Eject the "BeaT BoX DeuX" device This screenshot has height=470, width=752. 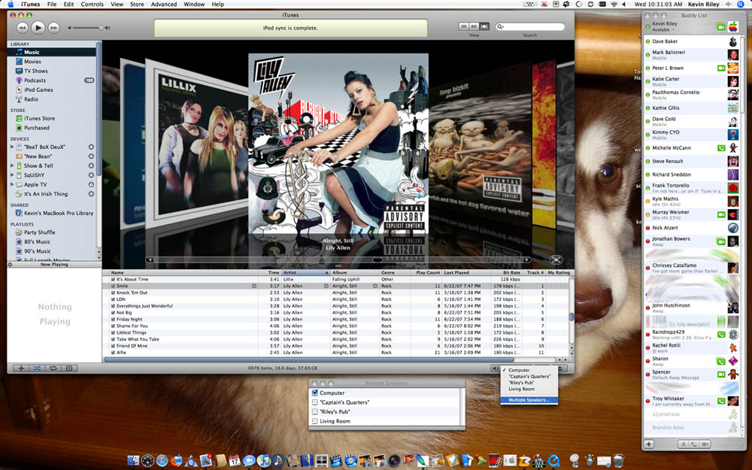point(91,147)
